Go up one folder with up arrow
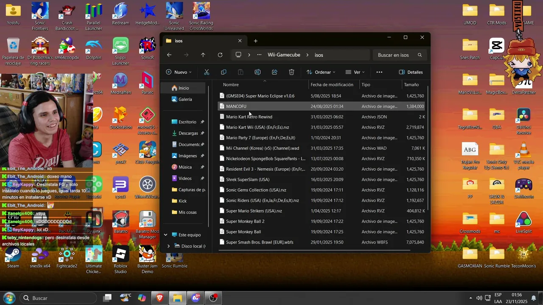Image resolution: width=543 pixels, height=305 pixels. 203,55
